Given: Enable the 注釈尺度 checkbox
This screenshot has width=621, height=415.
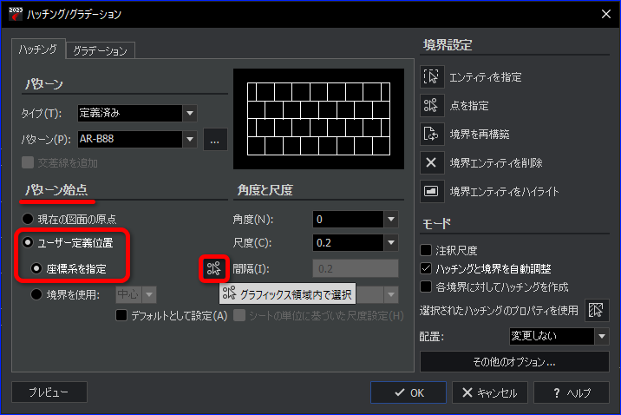Looking at the screenshot, I should click(x=426, y=250).
